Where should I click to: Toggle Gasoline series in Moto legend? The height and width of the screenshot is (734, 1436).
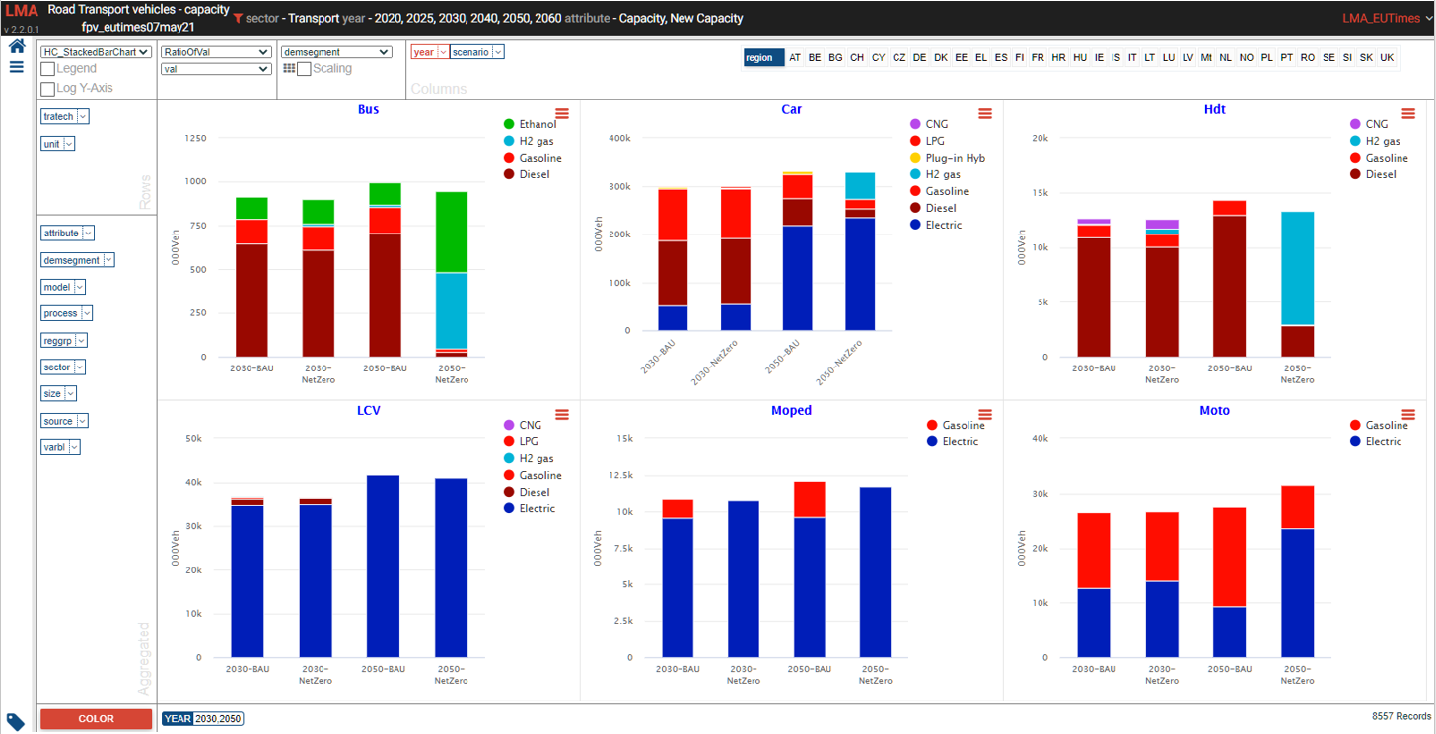coord(1379,425)
